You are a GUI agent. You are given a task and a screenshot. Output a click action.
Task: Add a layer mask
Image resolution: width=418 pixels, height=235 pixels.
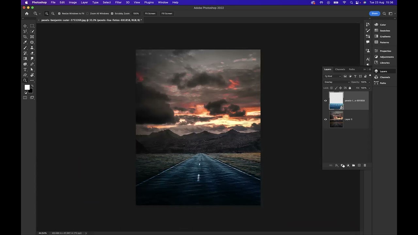pos(342,165)
